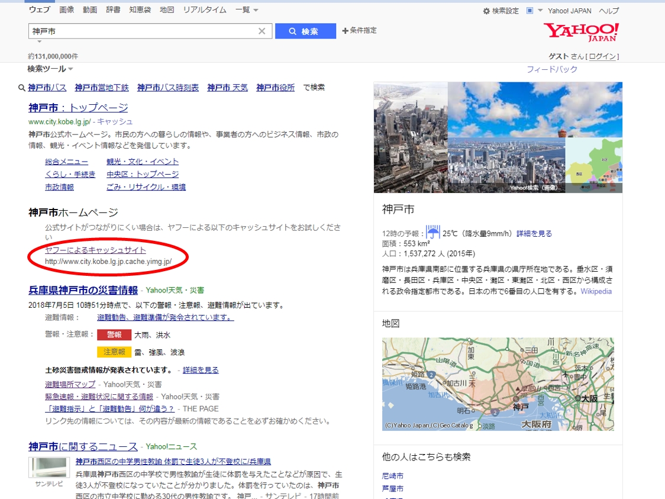Click the magnifier icon beside related searches

[22, 88]
